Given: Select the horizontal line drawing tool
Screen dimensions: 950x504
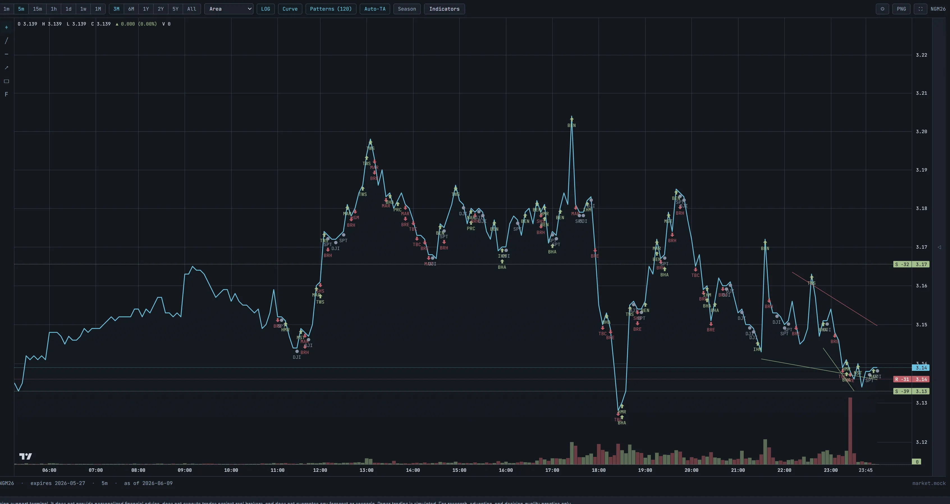Looking at the screenshot, I should point(6,54).
